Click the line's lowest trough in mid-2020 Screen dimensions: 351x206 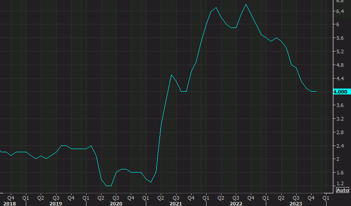point(109,186)
